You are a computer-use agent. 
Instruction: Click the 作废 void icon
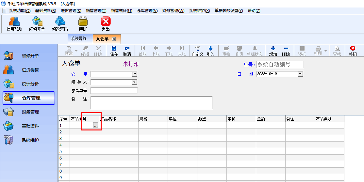tap(239, 51)
